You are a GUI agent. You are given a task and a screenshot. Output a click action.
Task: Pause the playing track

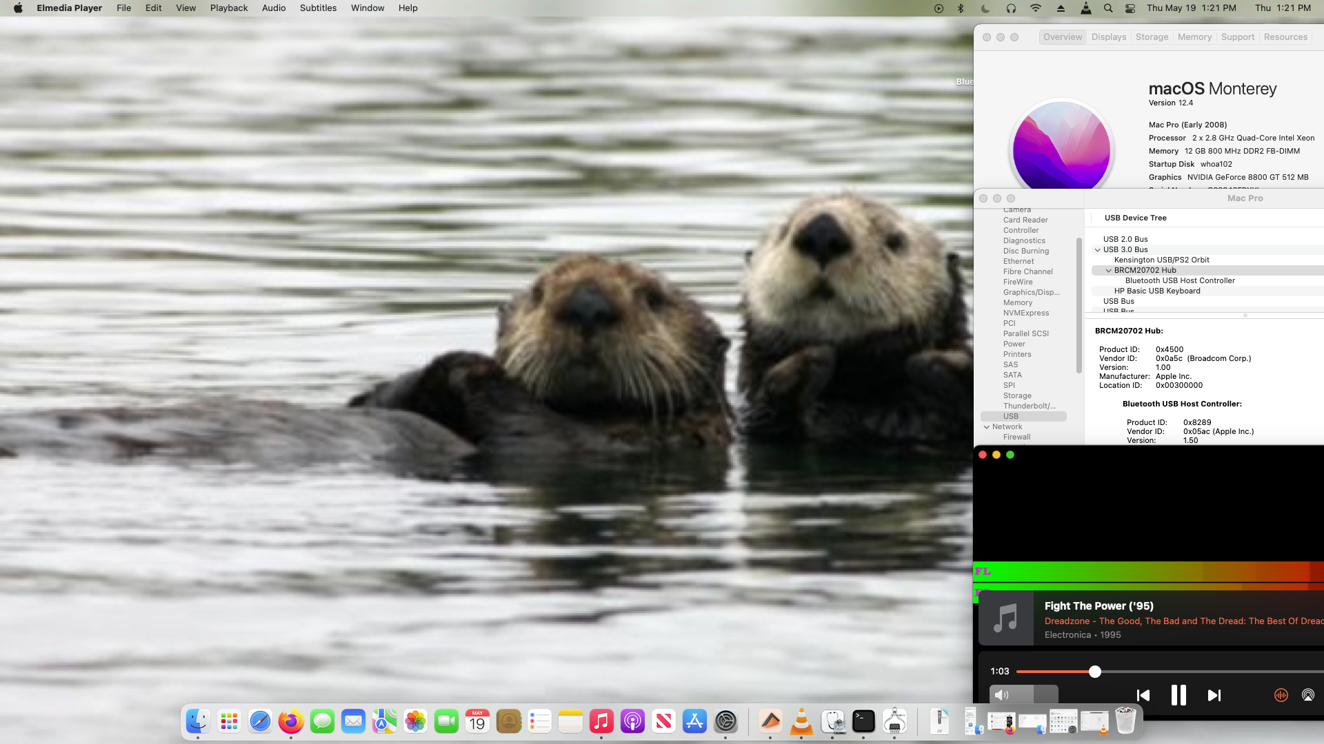pyautogui.click(x=1178, y=695)
